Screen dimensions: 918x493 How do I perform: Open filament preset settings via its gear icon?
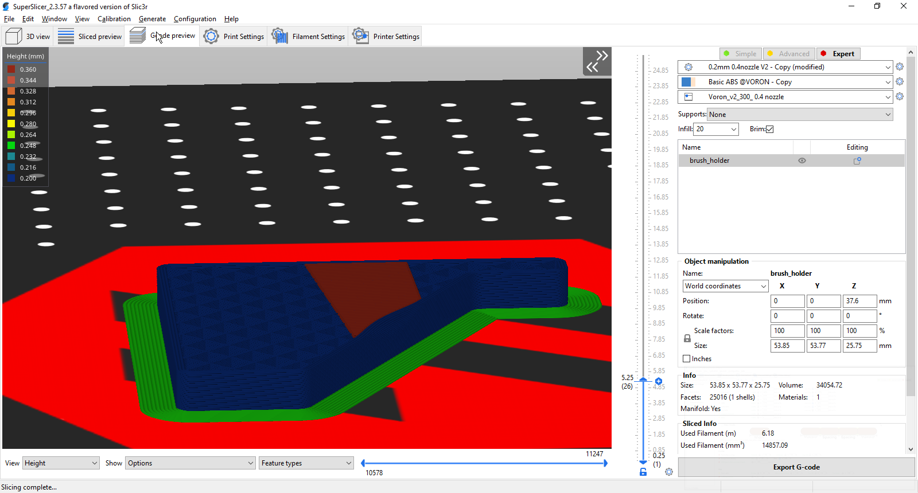coord(900,82)
